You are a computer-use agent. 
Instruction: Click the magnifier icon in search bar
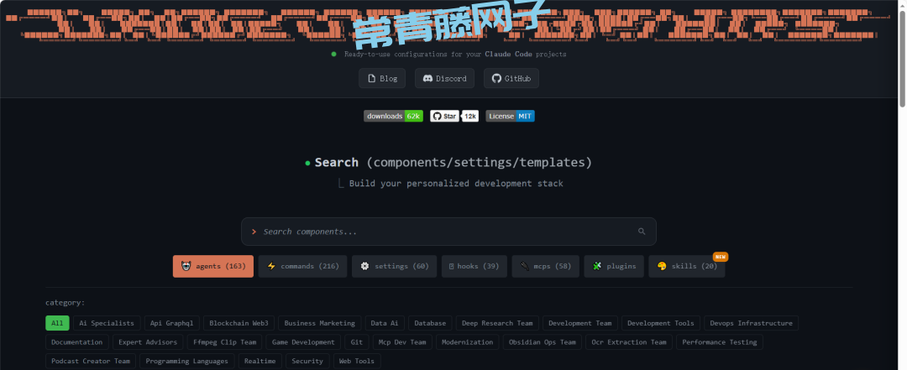point(642,232)
